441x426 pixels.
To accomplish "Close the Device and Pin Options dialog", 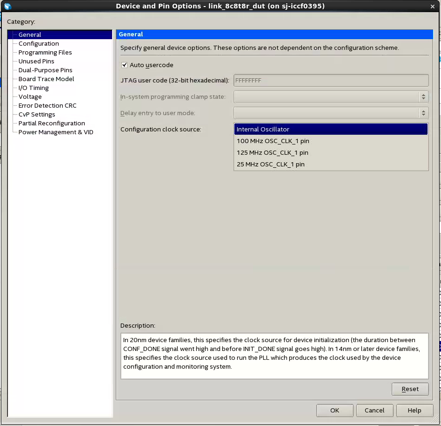I will 433,6.
